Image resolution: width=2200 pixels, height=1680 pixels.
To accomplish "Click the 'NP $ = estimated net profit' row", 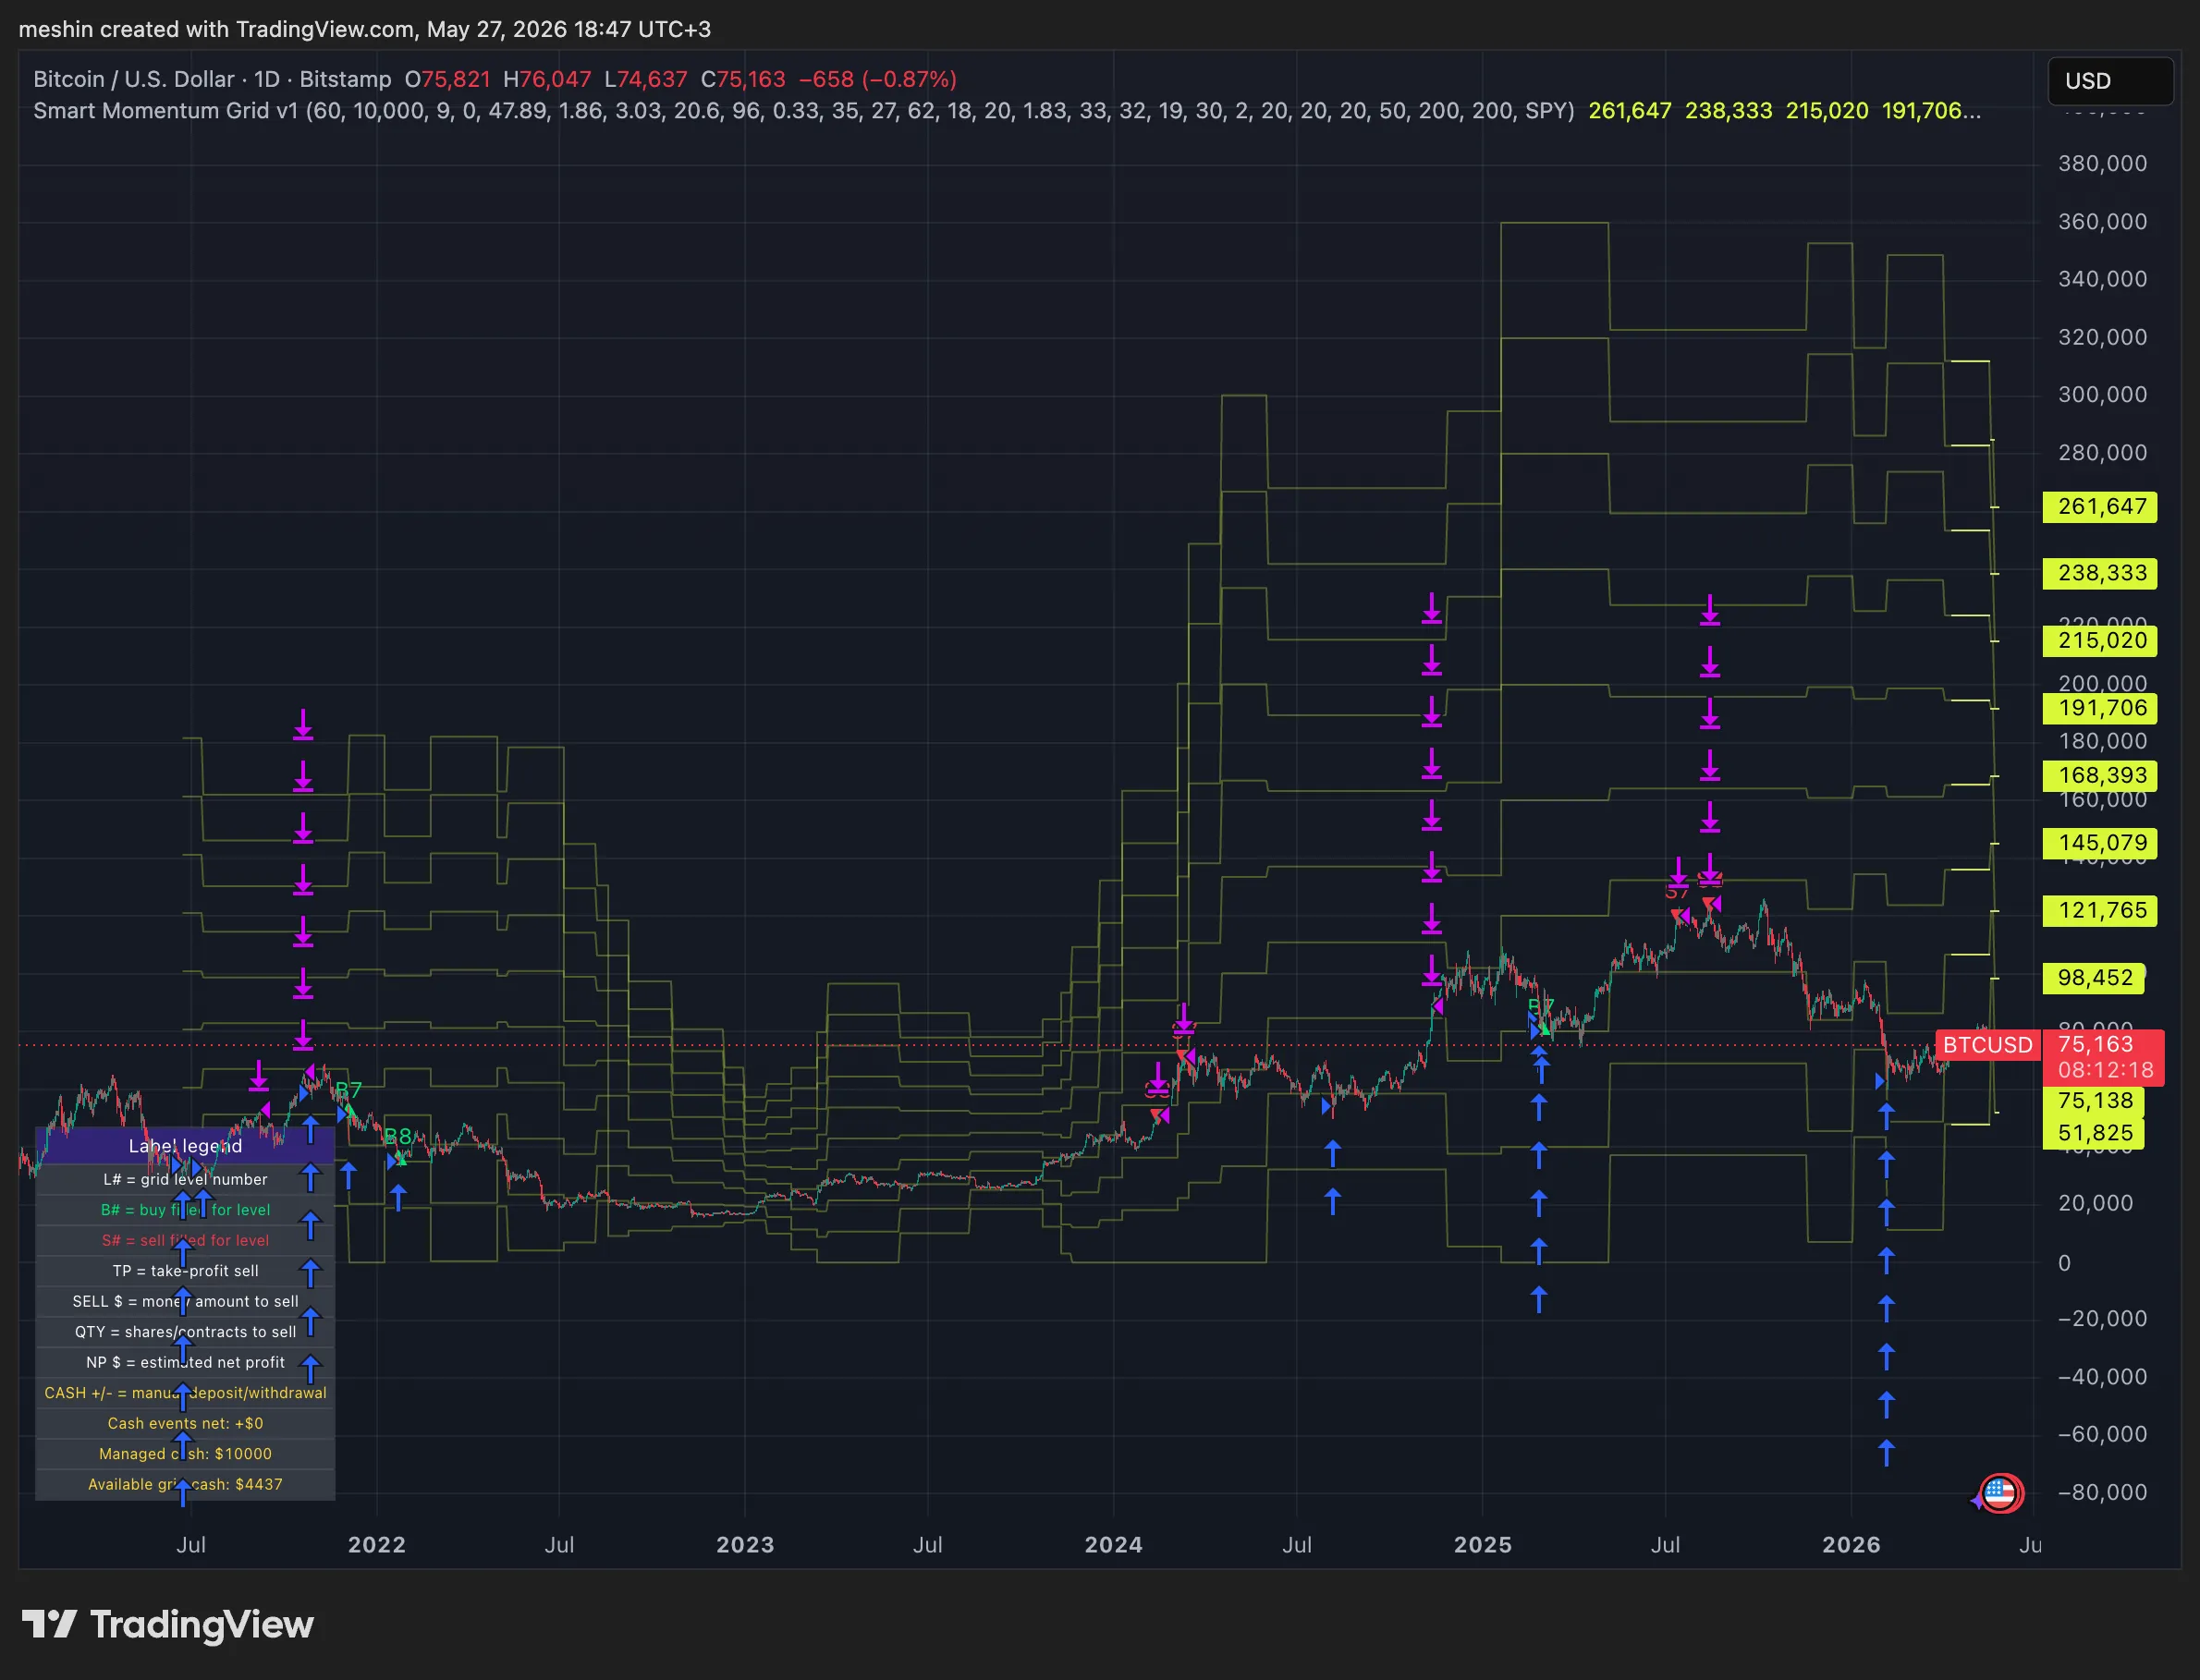I will click(185, 1362).
